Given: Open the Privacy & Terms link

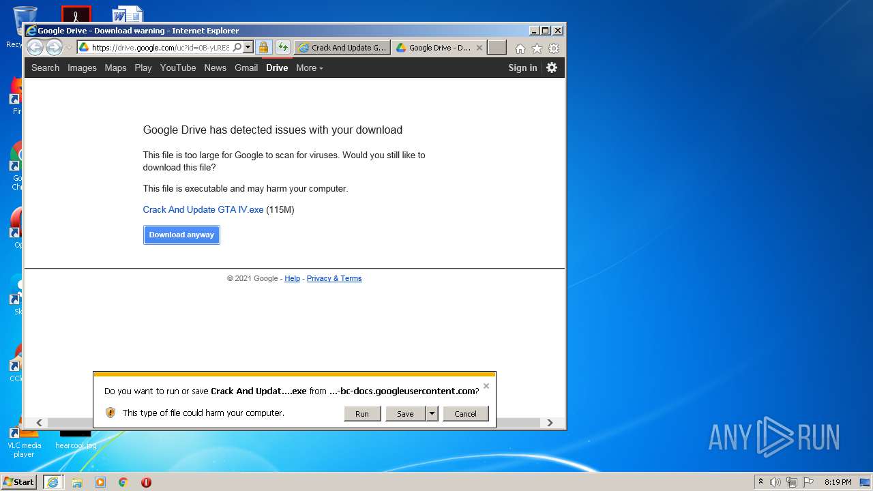Looking at the screenshot, I should (334, 278).
